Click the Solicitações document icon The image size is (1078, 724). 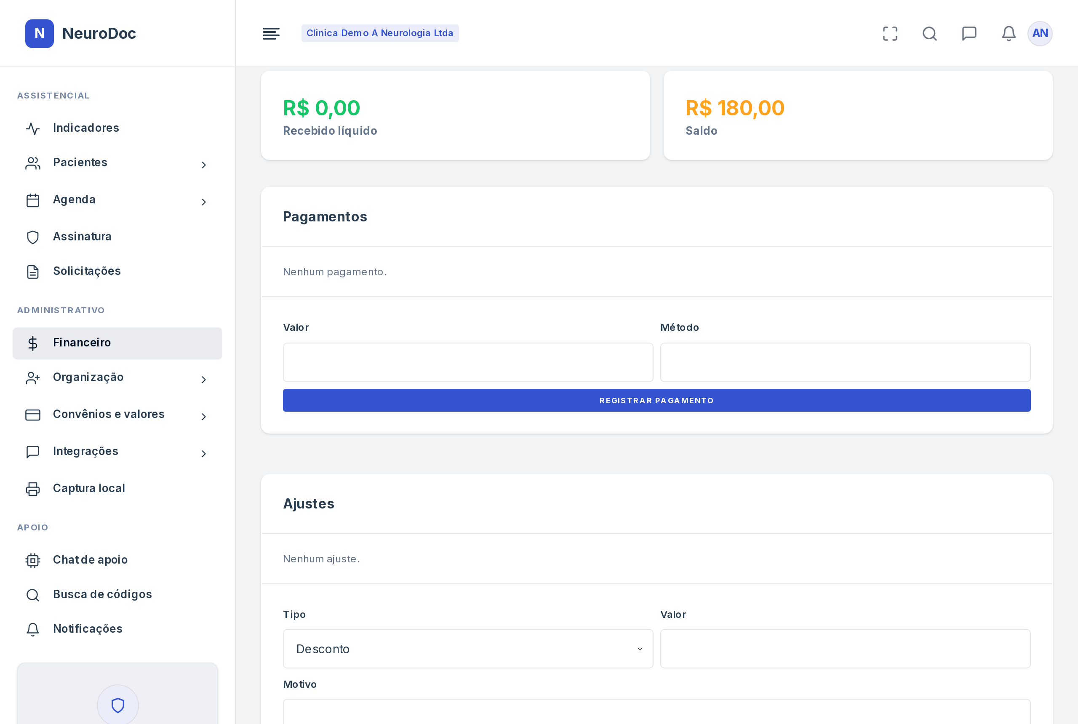click(33, 271)
